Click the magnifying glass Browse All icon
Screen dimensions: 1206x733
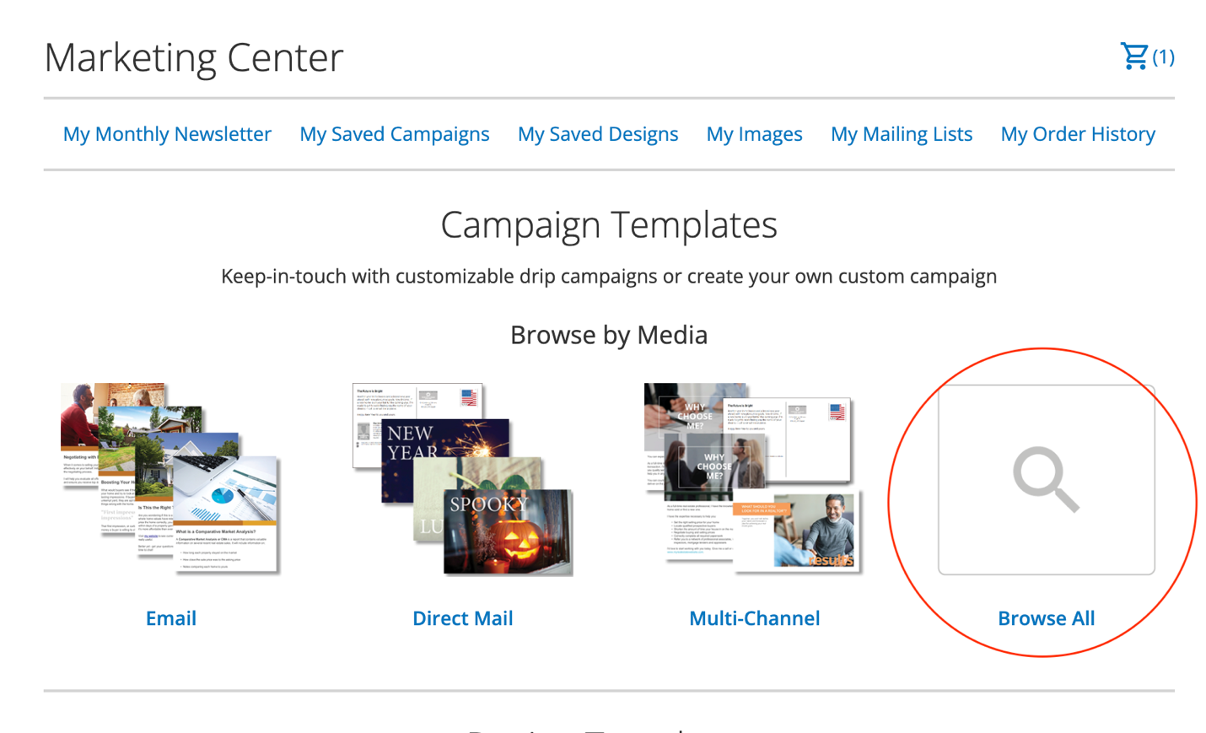pos(1046,479)
